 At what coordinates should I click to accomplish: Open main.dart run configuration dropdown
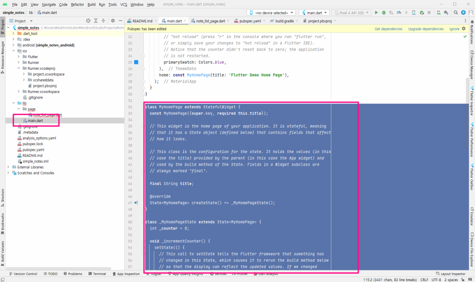tap(314, 13)
